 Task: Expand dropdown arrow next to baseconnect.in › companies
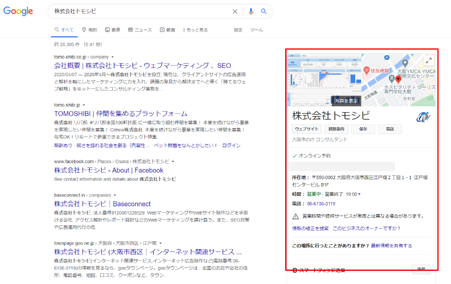tap(115, 195)
